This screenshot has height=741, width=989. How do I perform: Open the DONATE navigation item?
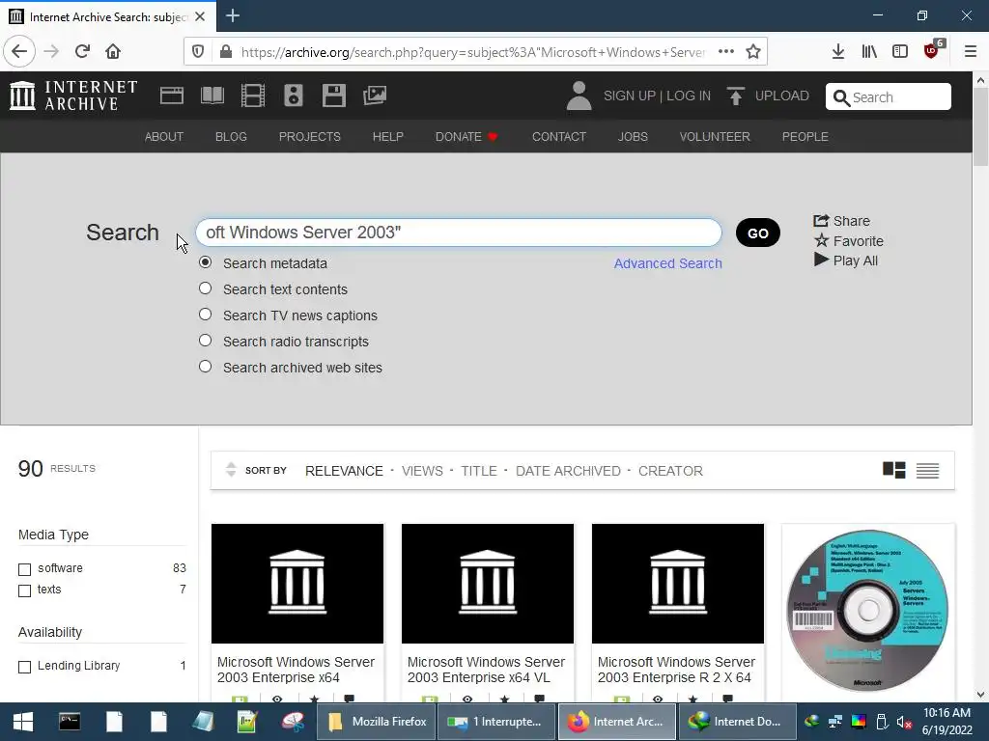coord(466,137)
